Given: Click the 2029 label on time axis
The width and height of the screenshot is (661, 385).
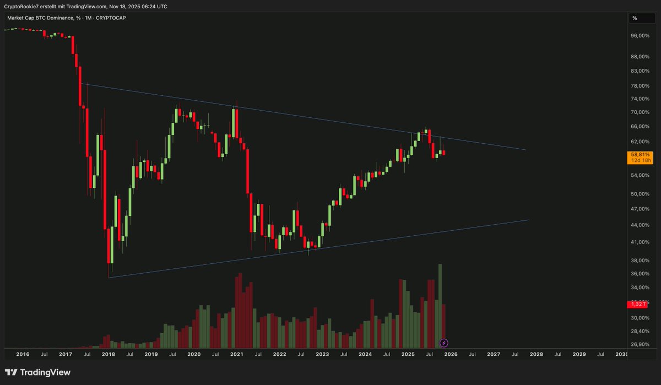Looking at the screenshot, I should 579,355.
